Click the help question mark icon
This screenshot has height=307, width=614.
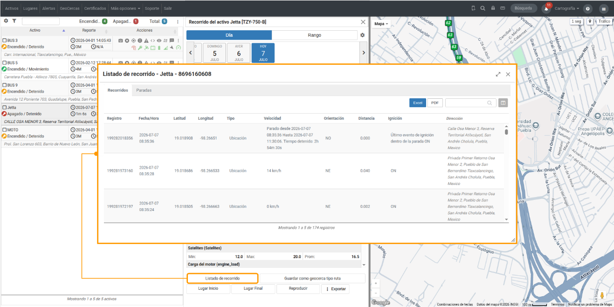click(x=588, y=8)
